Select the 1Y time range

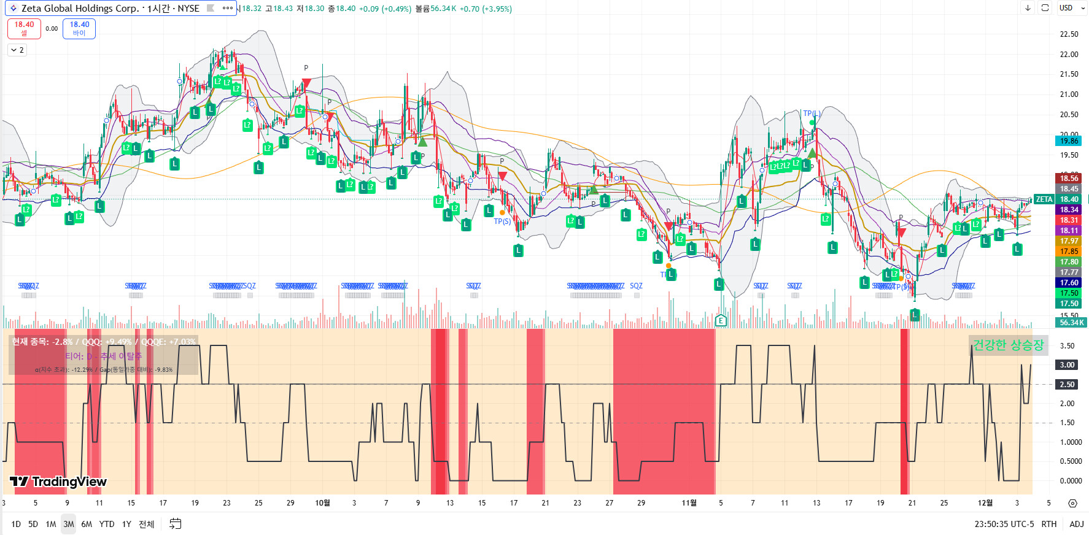tap(126, 524)
